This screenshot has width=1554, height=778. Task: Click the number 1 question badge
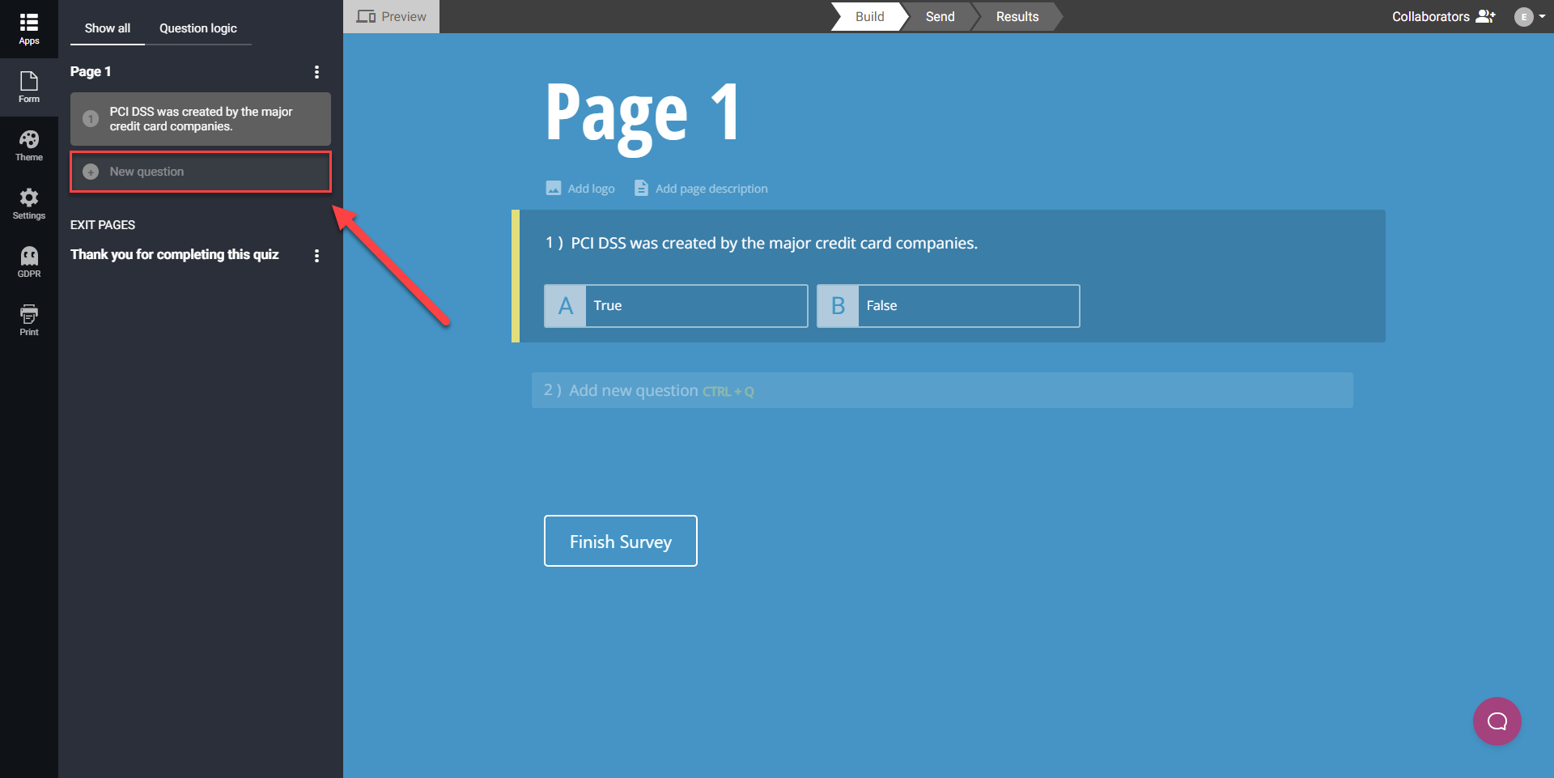(91, 119)
